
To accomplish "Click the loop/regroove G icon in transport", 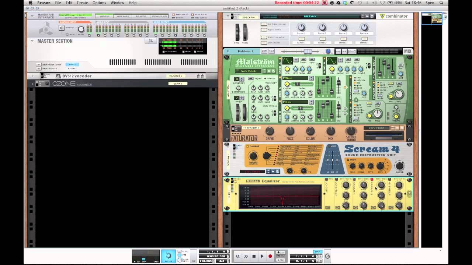I will point(327,257).
